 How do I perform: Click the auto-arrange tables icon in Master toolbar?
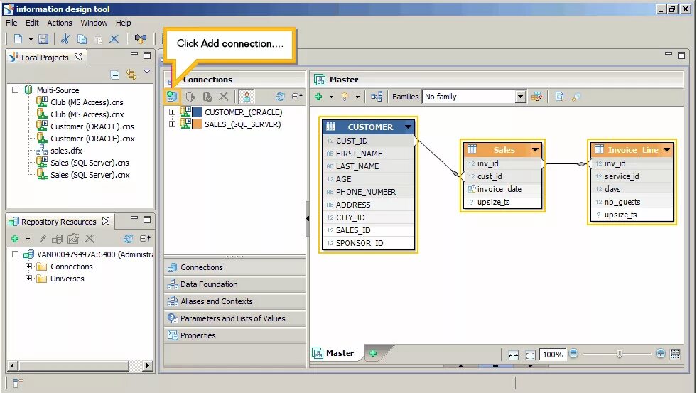tap(377, 97)
